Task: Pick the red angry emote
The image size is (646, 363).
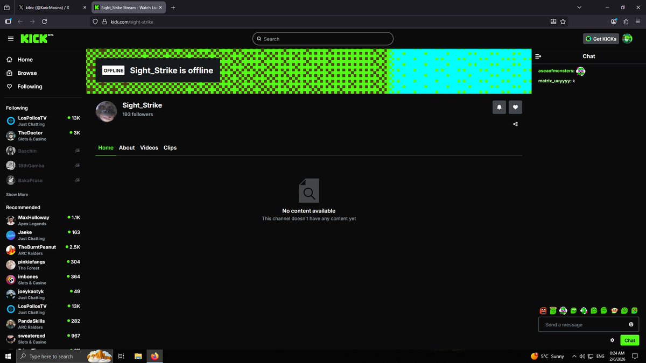Action: [x=543, y=310]
